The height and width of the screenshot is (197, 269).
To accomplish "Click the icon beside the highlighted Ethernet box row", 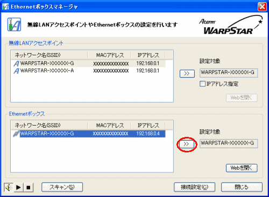I will point(16,134).
